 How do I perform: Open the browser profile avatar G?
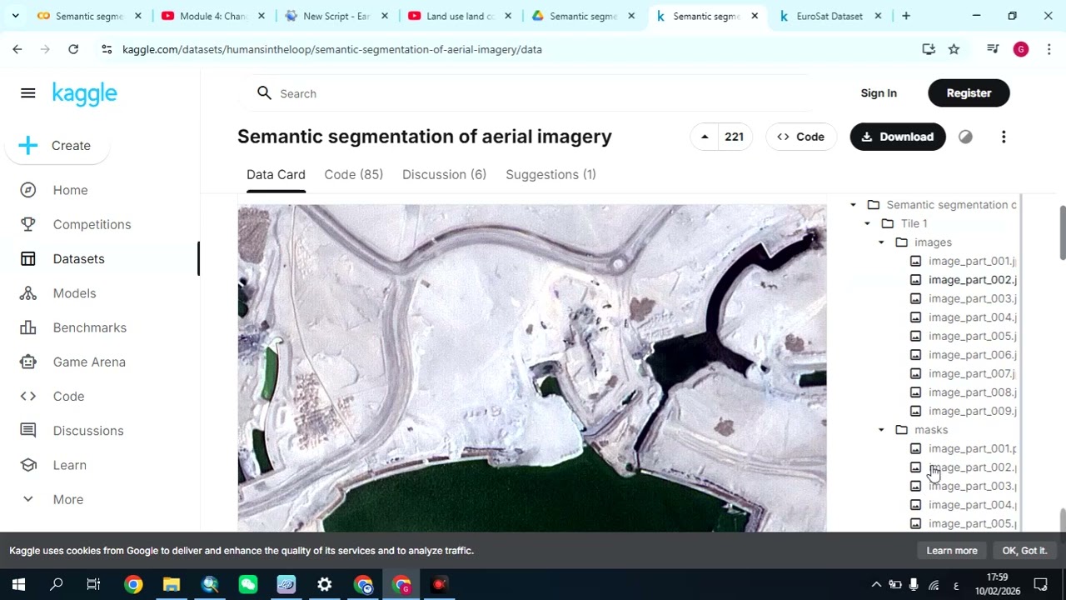pos(1021,50)
